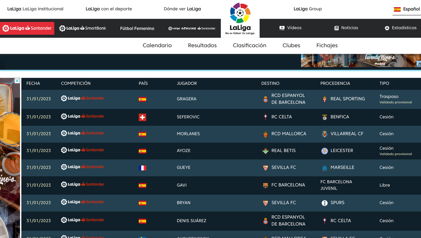Viewport: 421px width, 238px height.
Task: Open the Vídeos section icon
Action: (282, 28)
